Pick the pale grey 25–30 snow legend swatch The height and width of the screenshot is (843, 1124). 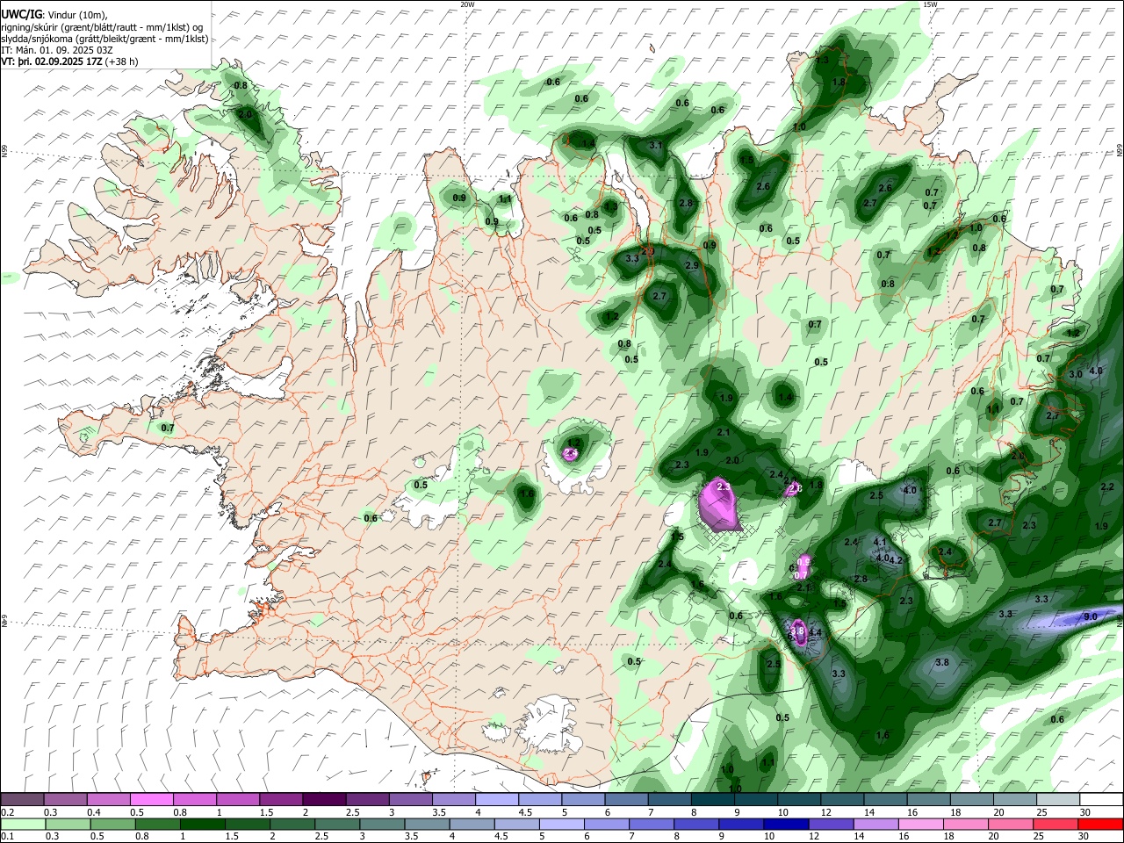pyautogui.click(x=1058, y=799)
